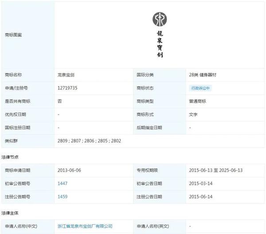Select the registration announcement date 2015-06-14
This screenshot has height=234, width=266.
tap(201, 197)
